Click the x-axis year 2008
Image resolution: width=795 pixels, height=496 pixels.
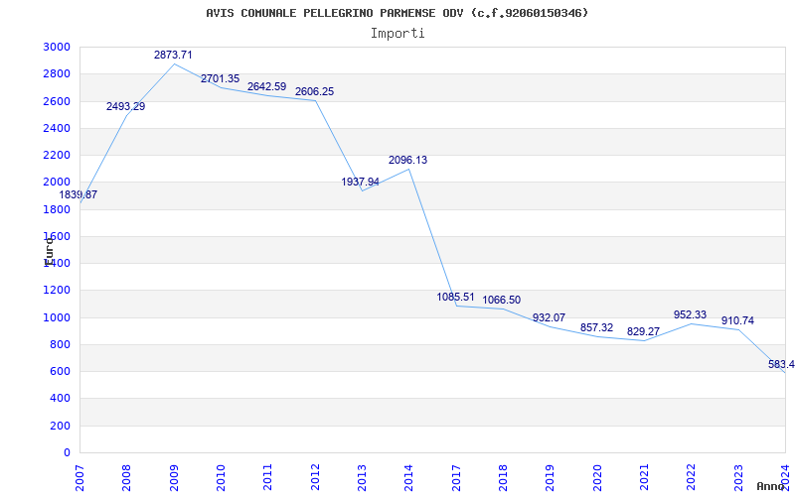pyautogui.click(x=127, y=478)
